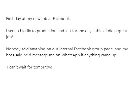Image resolution: width=139 pixels, height=93 pixels.
Task: Click "Facebook" before the word "group"
Action: (x=82, y=49)
